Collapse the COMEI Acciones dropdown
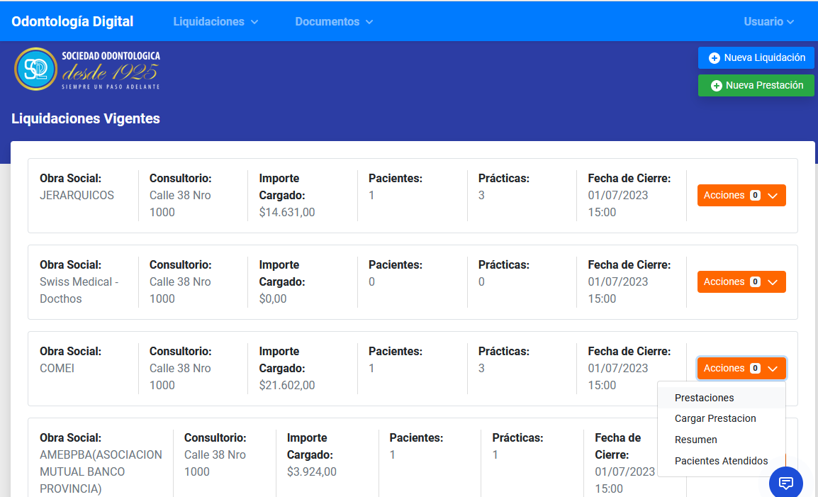 741,369
